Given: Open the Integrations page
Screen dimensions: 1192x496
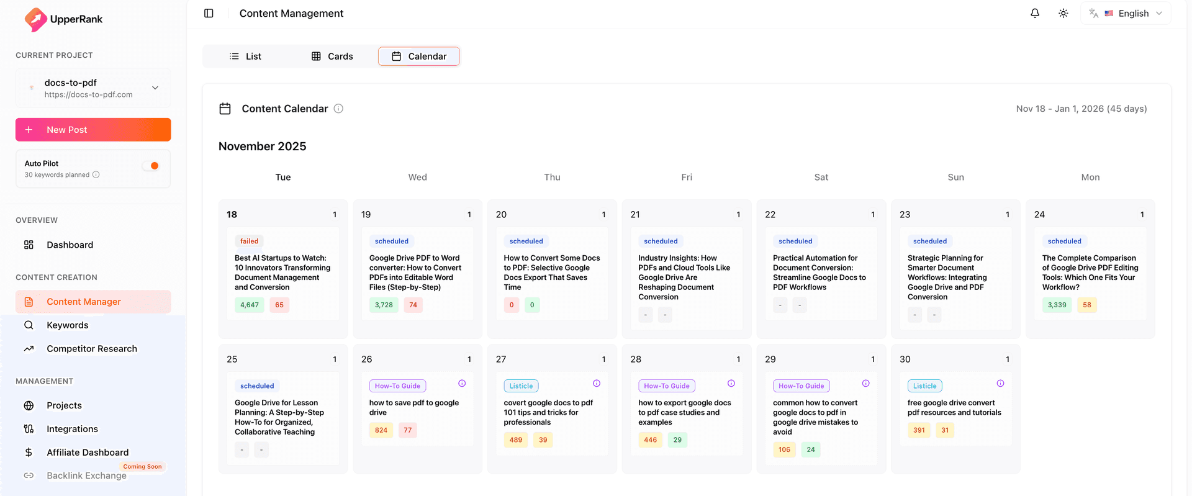Looking at the screenshot, I should click(72, 429).
